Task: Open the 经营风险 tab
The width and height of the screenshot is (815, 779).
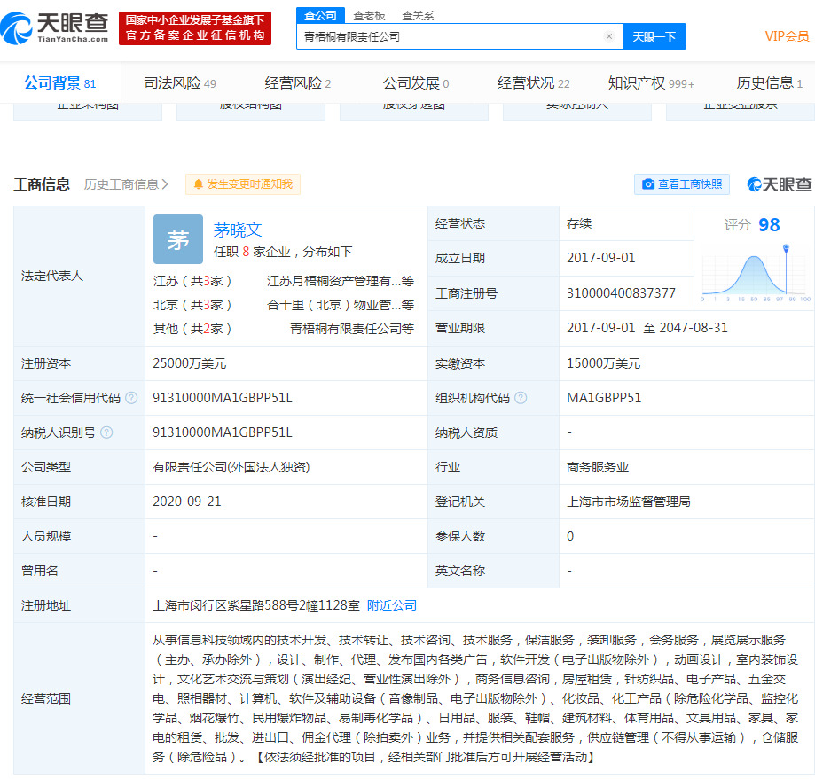Action: (297, 83)
